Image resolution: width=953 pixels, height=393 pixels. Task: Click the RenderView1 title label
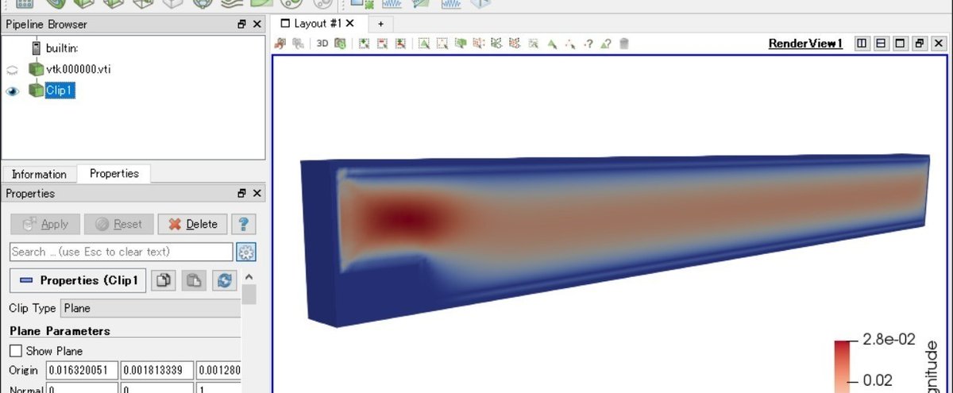[805, 44]
